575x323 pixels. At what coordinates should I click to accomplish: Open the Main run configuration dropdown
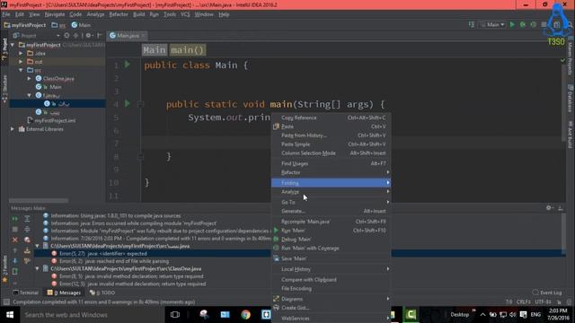tap(493, 24)
